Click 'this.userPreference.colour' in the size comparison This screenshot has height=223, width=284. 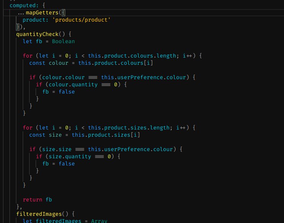point(130,149)
